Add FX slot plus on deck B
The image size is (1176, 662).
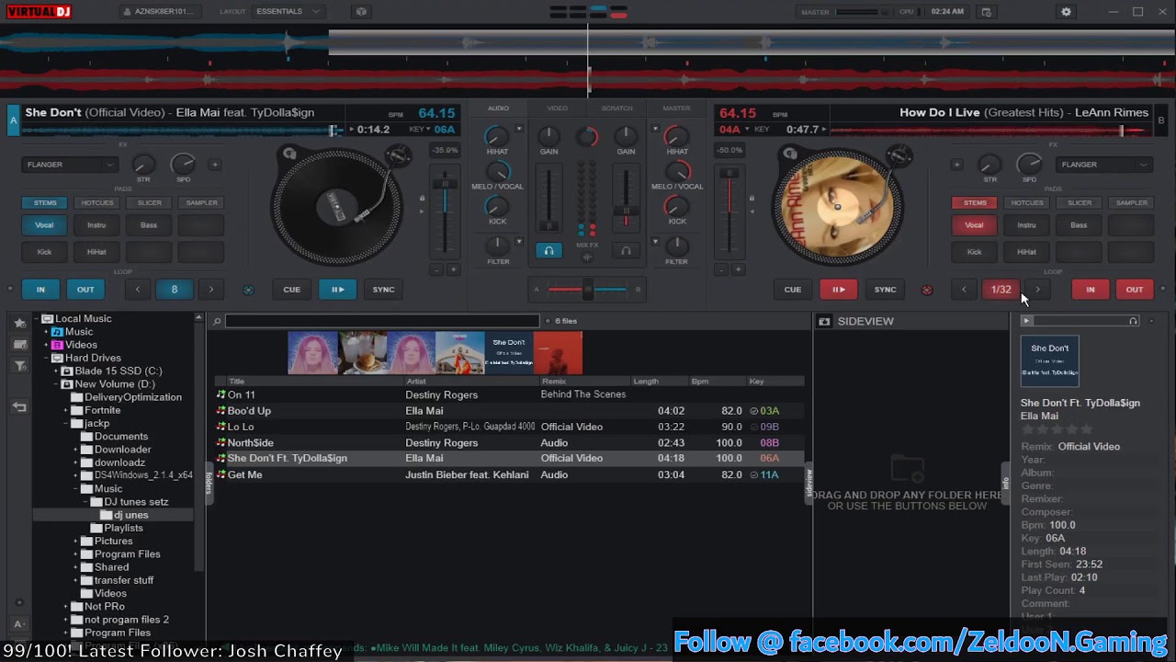click(x=956, y=165)
